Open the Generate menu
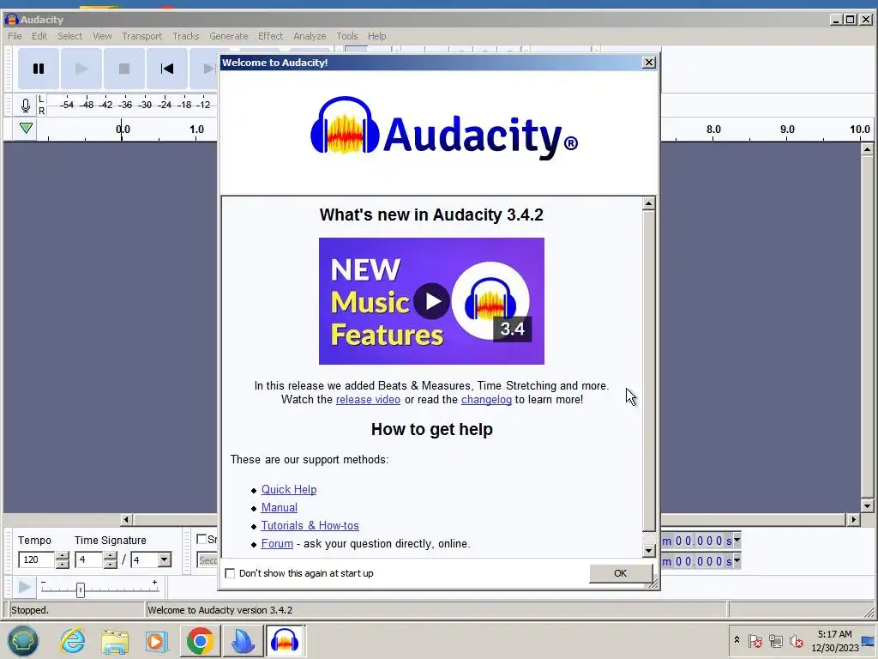Viewport: 878px width, 659px height. (x=228, y=36)
